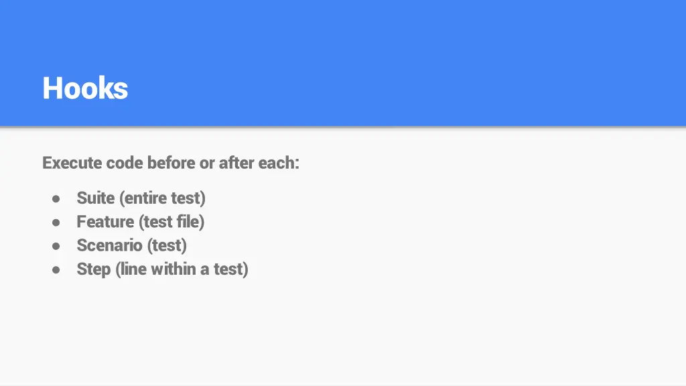The image size is (686, 386).
Task: Click the word 'code' in the intro line
Action: click(x=125, y=163)
